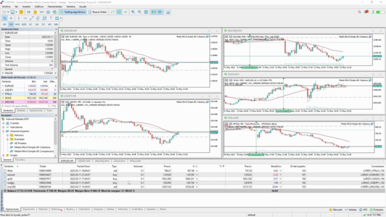Select the Fibonacci retracement tool
The height and width of the screenshot is (217, 386).
(x=44, y=18)
